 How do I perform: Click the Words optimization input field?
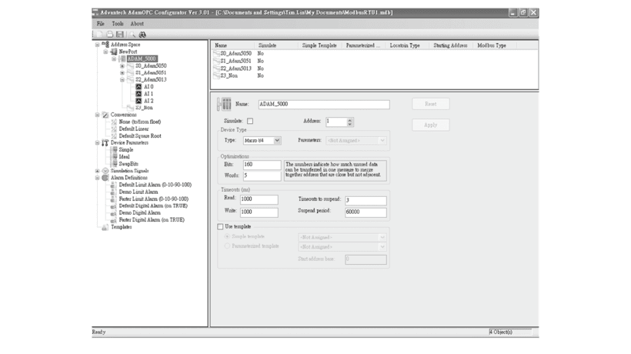point(262,175)
